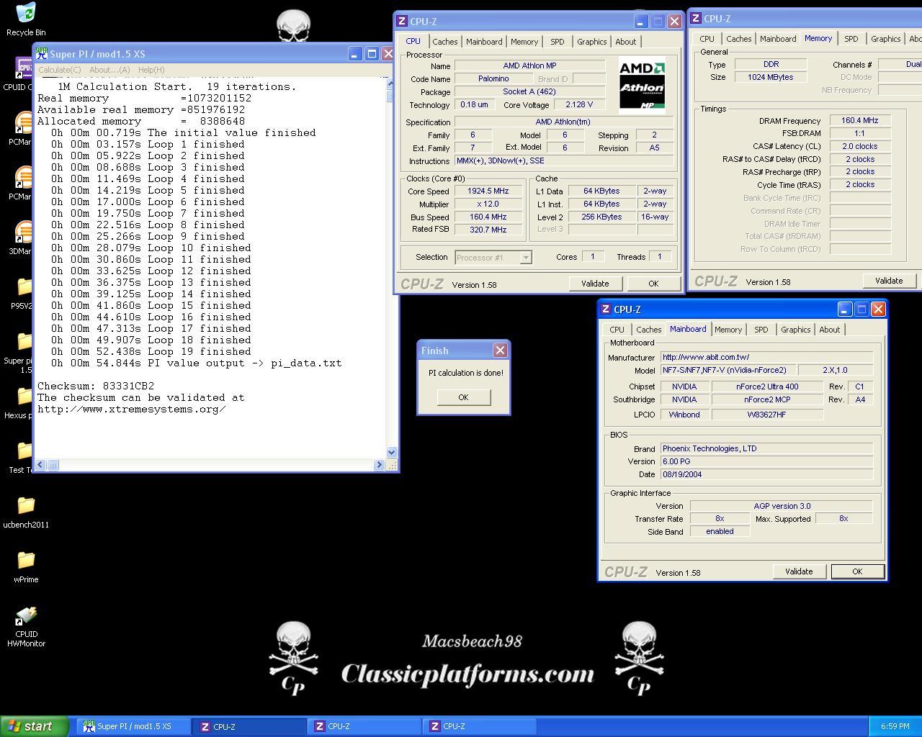Open the Calculate menu in Super PI

coord(59,70)
